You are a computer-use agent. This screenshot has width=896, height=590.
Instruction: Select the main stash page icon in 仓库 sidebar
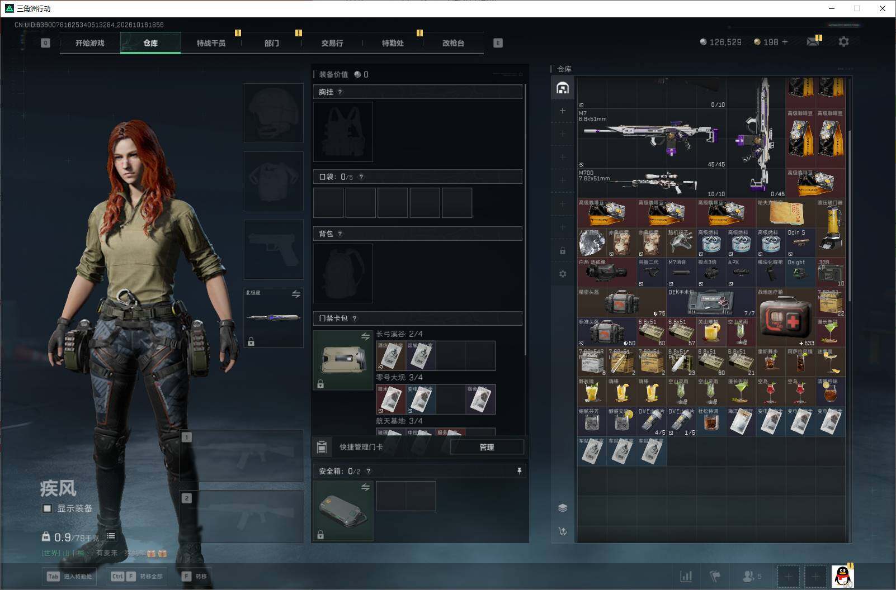click(x=563, y=88)
